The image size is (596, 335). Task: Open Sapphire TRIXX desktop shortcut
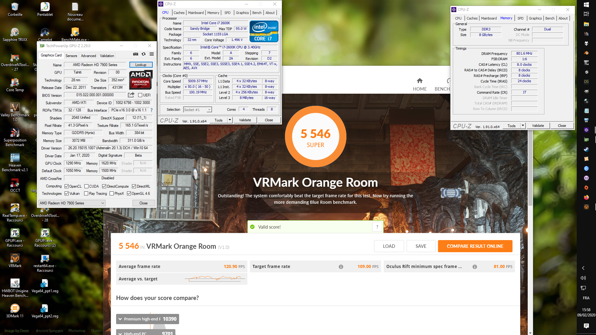tap(15, 34)
